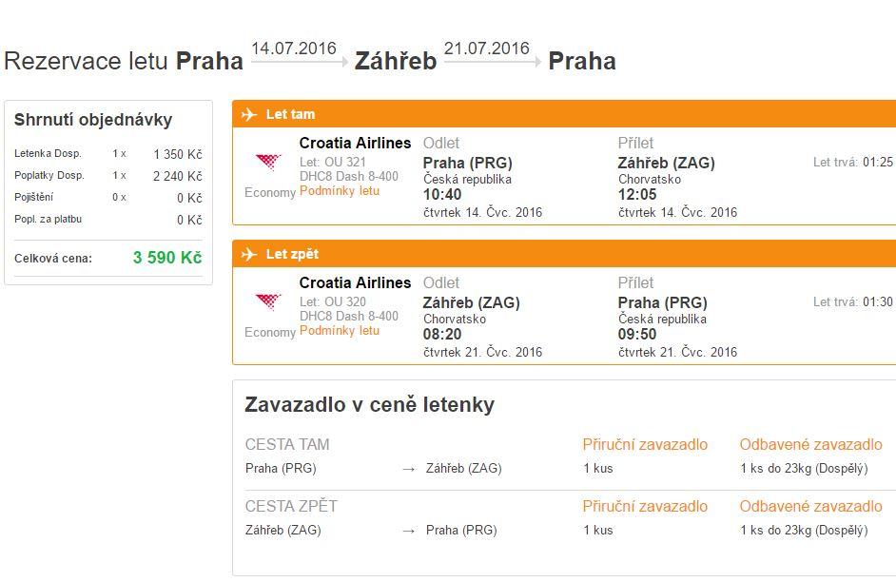Viewport: 896px width, 582px height.
Task: Click Croatia Airlines logo in outbound flight
Action: pyautogui.click(x=269, y=163)
